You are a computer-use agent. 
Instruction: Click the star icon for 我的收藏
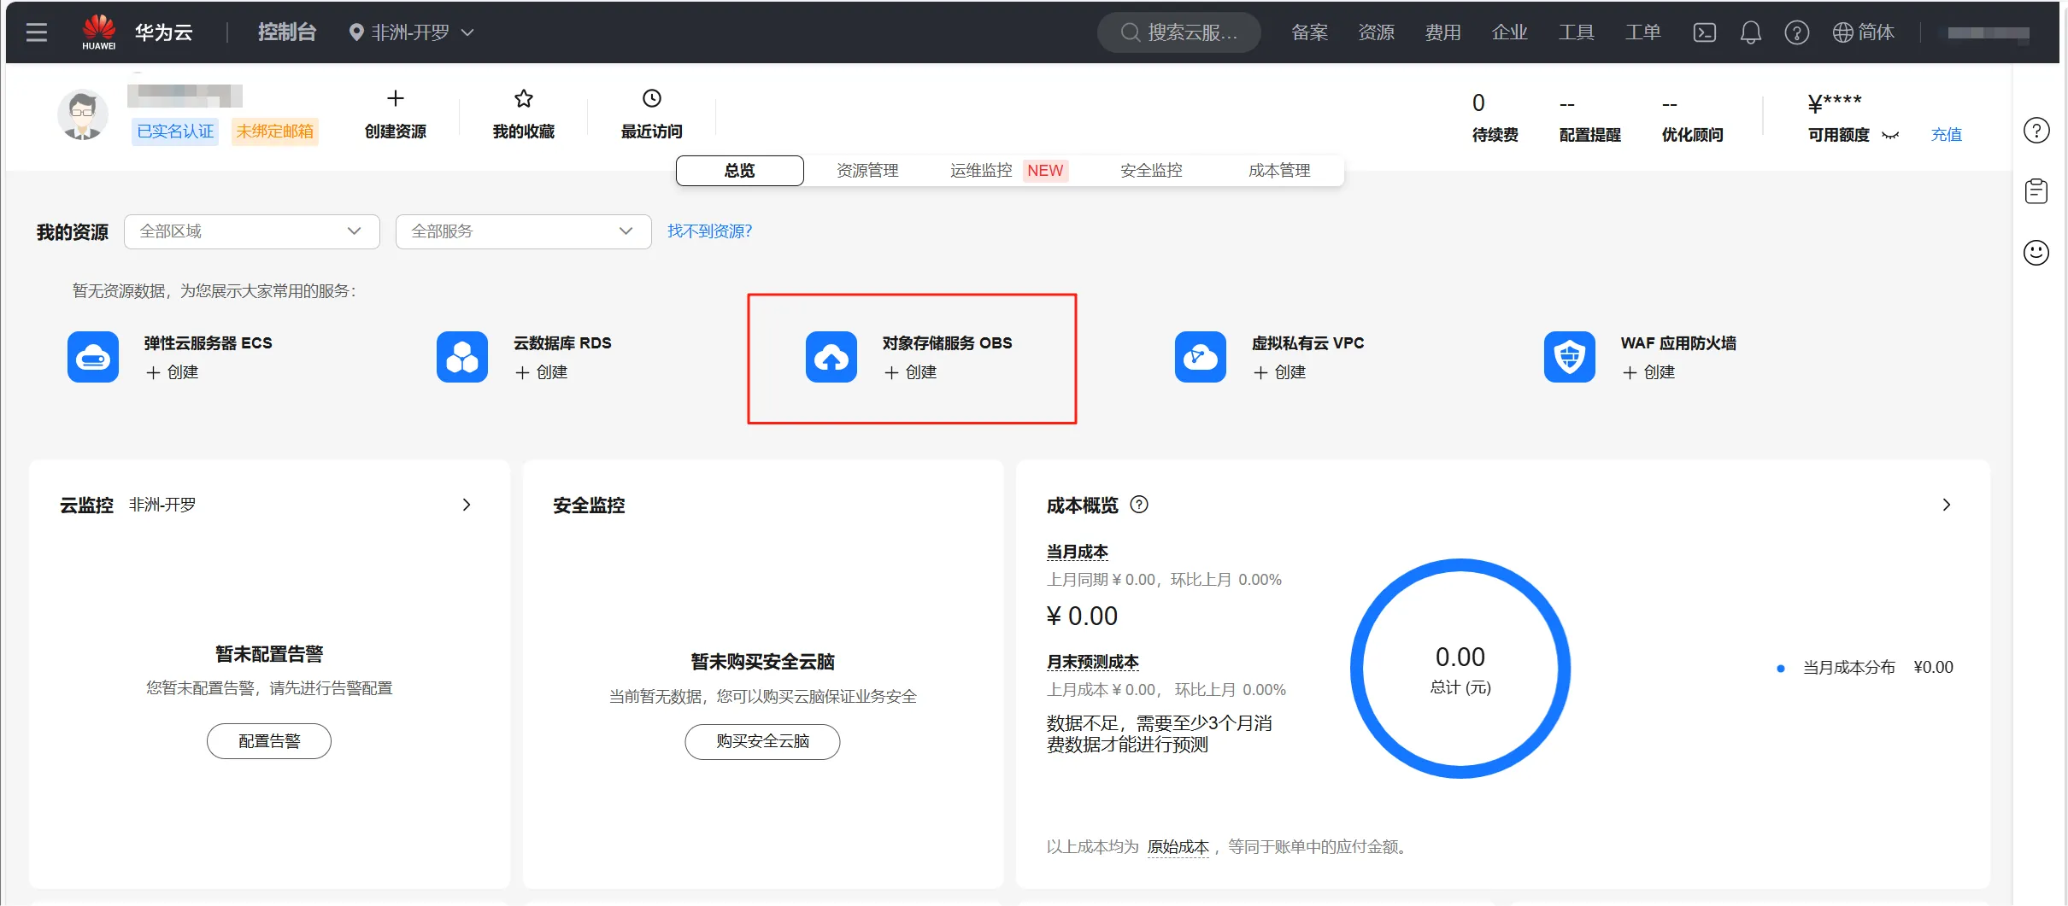point(524,98)
